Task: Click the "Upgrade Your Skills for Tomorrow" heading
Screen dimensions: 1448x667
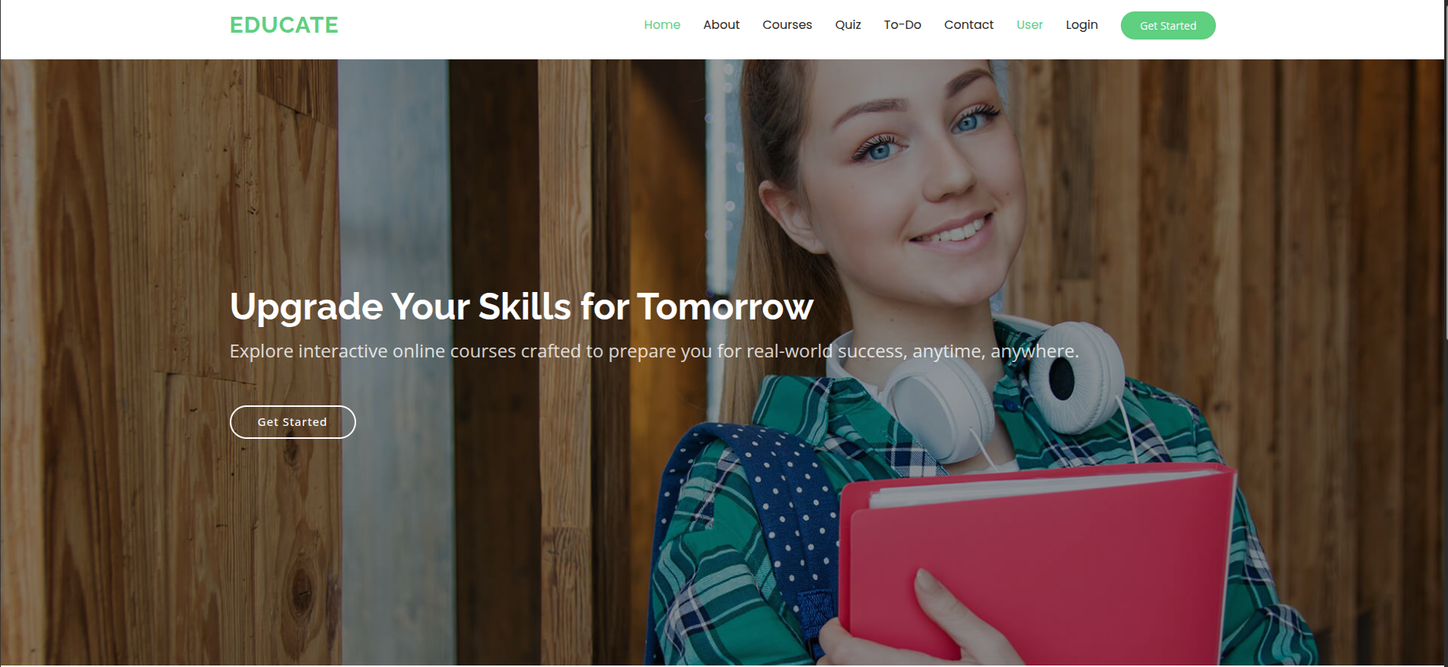Action: [x=521, y=307]
